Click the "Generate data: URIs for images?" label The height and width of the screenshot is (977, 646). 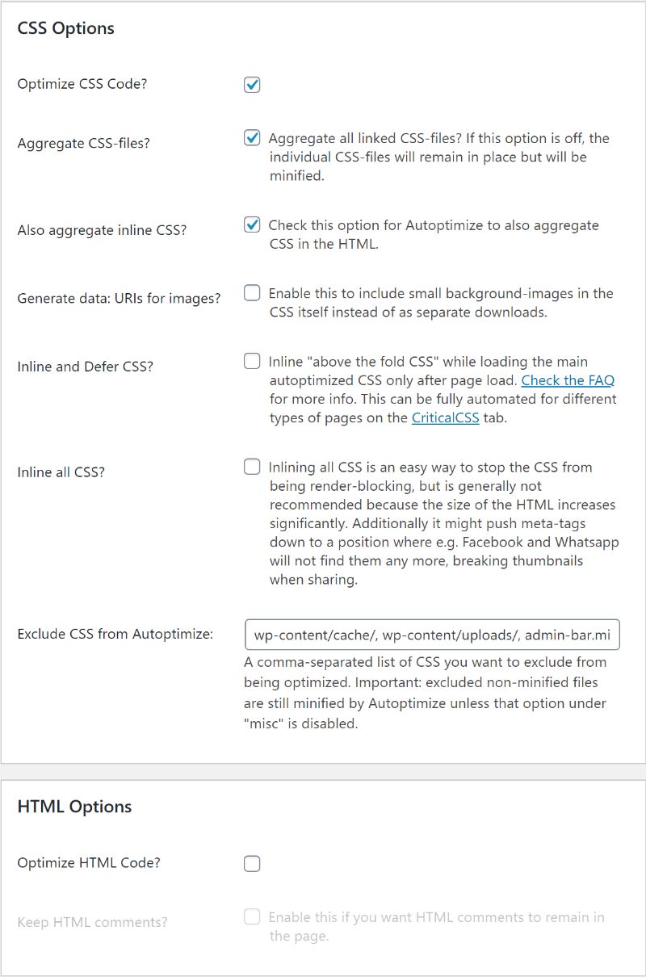(x=118, y=299)
